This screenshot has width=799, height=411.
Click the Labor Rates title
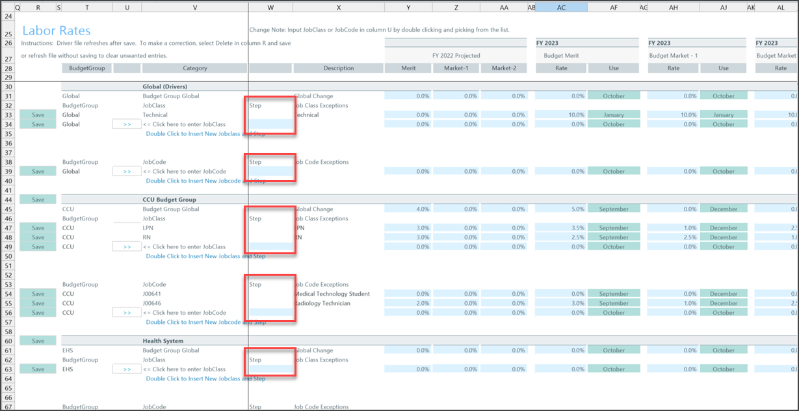pyautogui.click(x=57, y=31)
